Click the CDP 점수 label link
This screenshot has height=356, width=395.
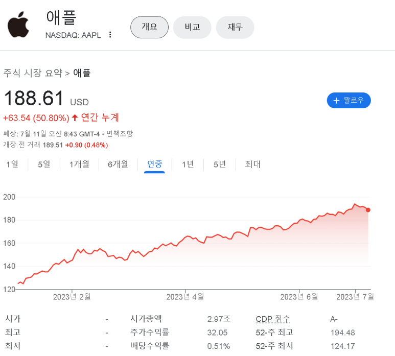(273, 319)
